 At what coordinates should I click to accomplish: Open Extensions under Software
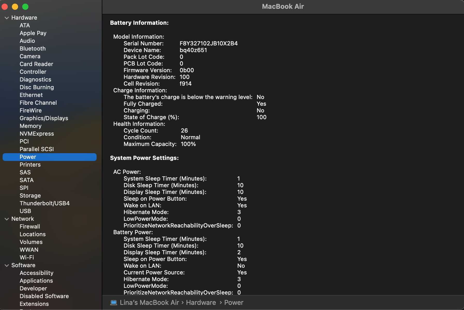34,304
